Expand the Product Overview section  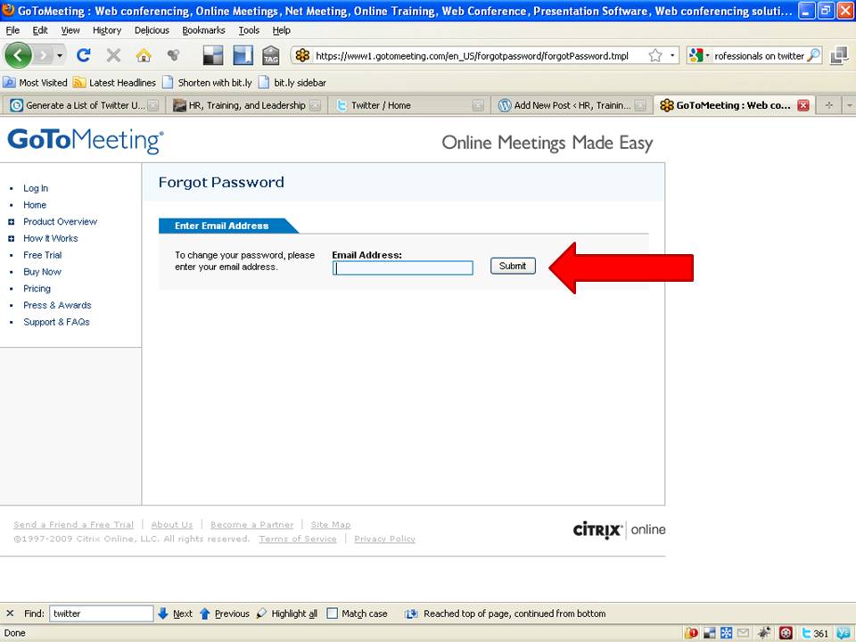pos(11,222)
